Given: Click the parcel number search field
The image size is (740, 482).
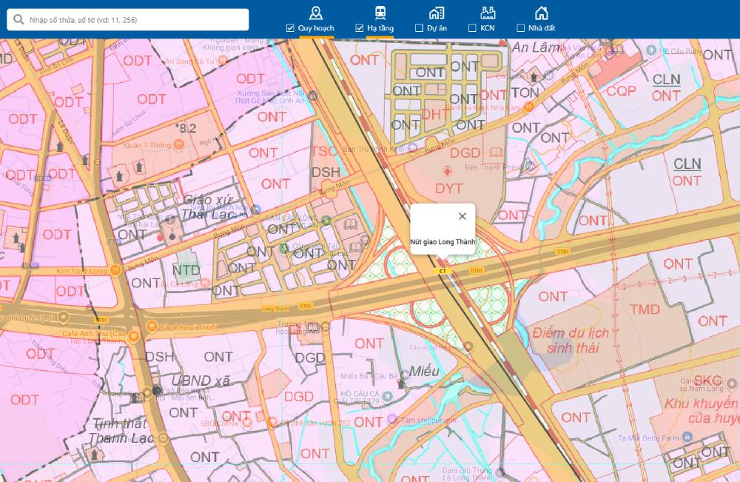Looking at the screenshot, I should [133, 20].
